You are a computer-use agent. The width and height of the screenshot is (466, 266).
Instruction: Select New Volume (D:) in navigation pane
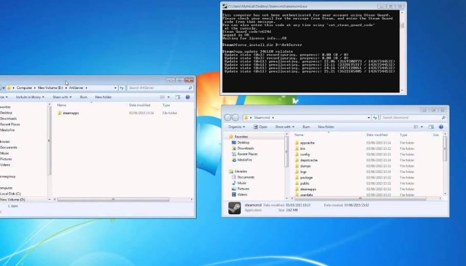[12, 199]
